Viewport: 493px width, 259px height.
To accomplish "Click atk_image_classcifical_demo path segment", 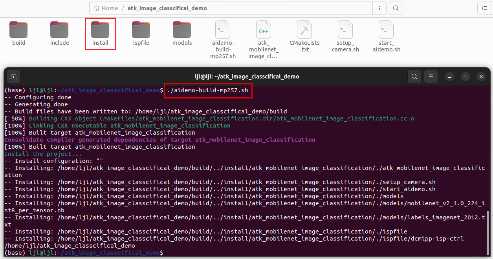I will click(x=167, y=8).
